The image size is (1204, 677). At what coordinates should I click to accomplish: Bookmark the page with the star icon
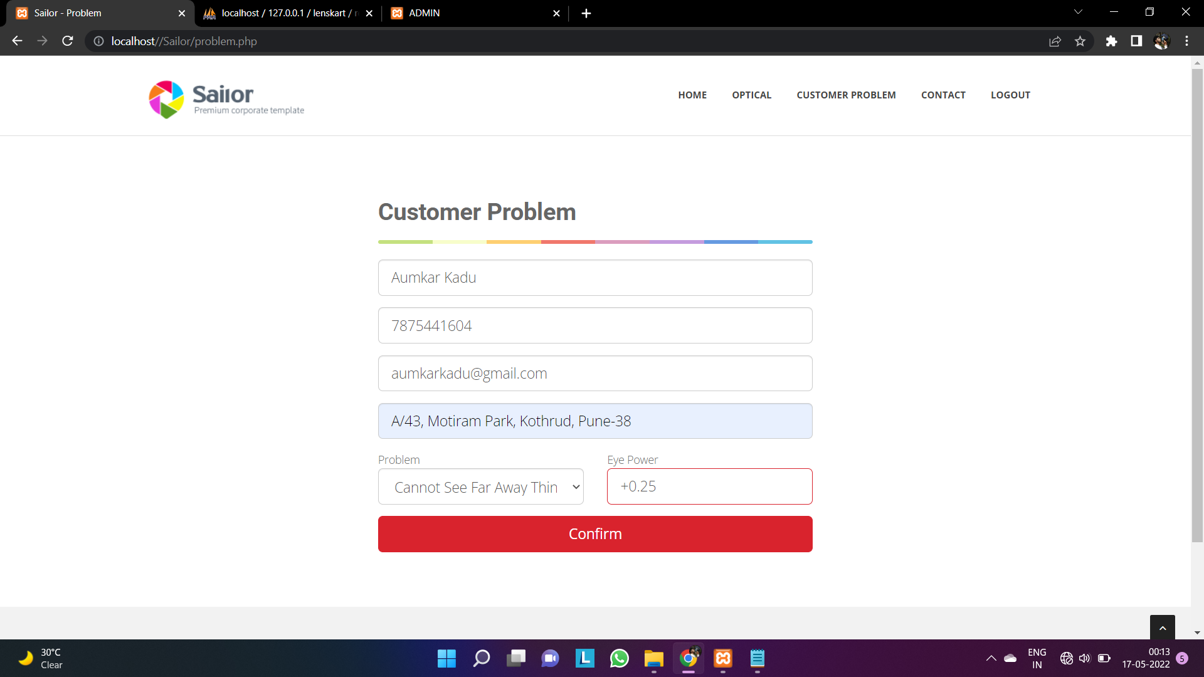1080,41
